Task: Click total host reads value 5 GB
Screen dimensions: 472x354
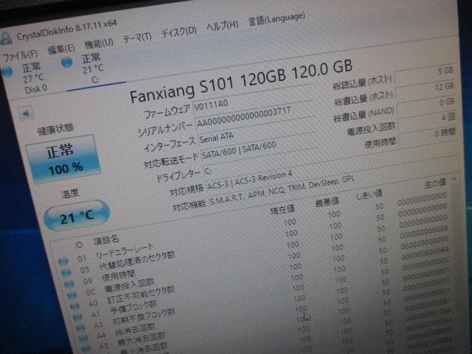Action: point(425,75)
